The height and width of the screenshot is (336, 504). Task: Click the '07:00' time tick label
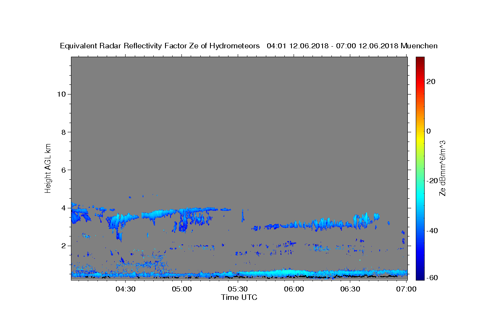(407, 289)
